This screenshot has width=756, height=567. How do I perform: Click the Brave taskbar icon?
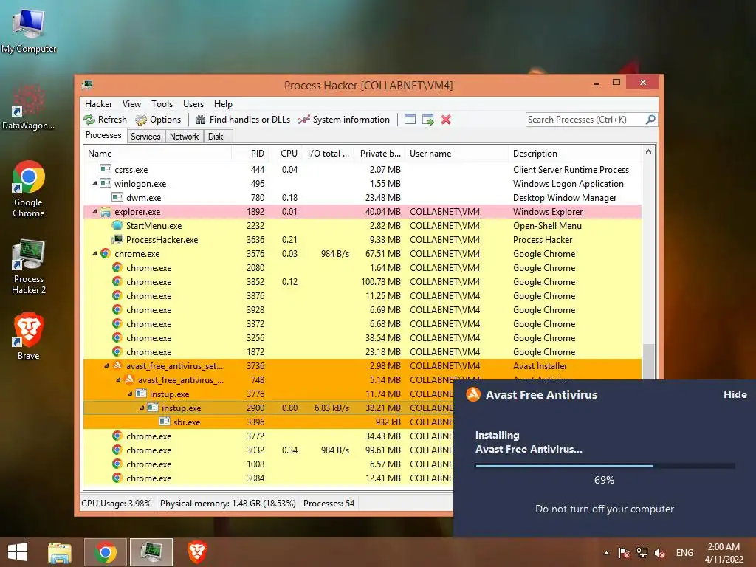pyautogui.click(x=196, y=552)
